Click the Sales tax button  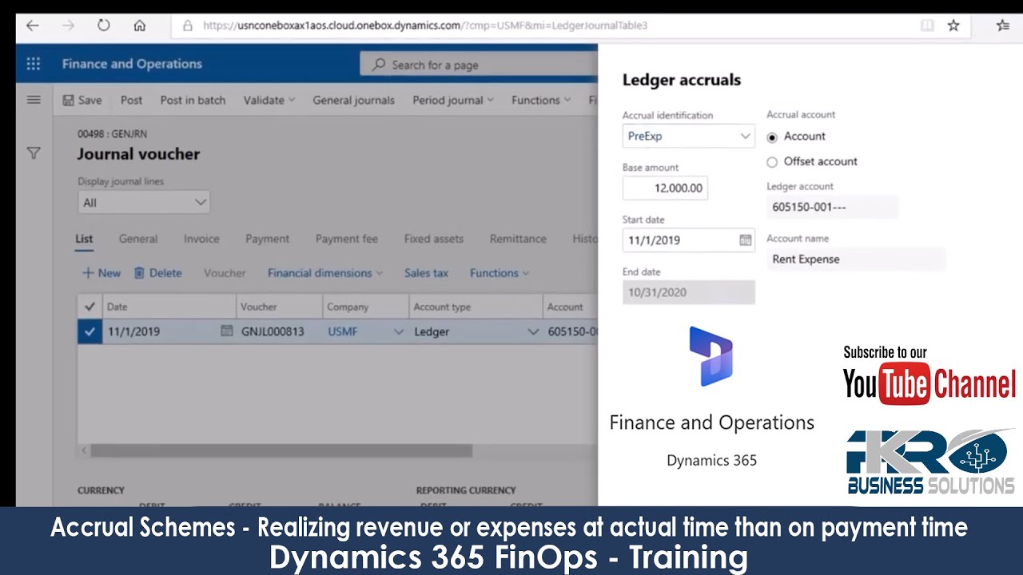[x=426, y=273]
